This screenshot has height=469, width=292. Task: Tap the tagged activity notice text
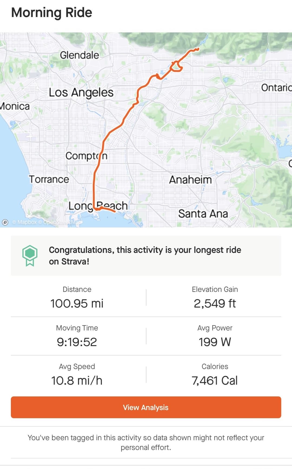(x=146, y=442)
